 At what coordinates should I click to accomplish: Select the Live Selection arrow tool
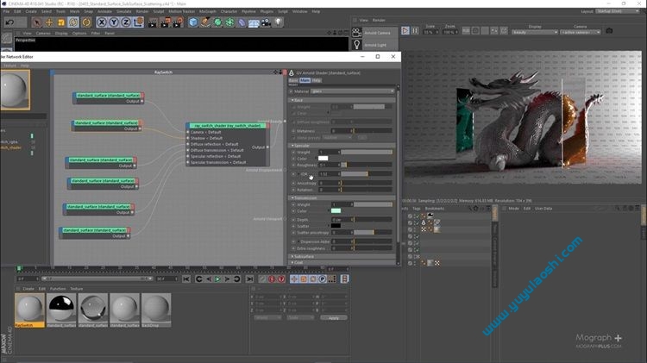[x=37, y=22]
